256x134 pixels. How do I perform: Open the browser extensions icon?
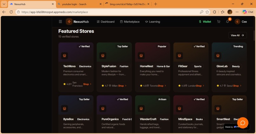coord(214,12)
